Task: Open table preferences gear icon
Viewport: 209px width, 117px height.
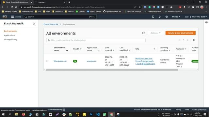Action: click(194, 40)
